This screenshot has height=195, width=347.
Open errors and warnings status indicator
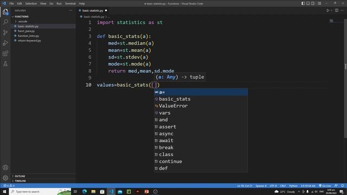(9, 186)
